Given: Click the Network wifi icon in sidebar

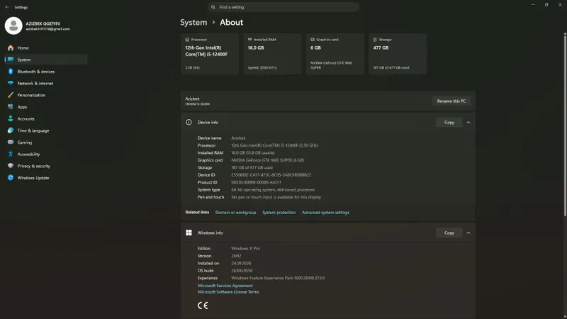Looking at the screenshot, I should (11, 83).
